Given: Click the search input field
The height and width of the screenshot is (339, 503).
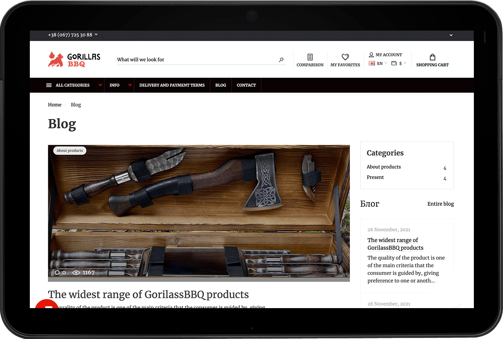Looking at the screenshot, I should point(196,60).
